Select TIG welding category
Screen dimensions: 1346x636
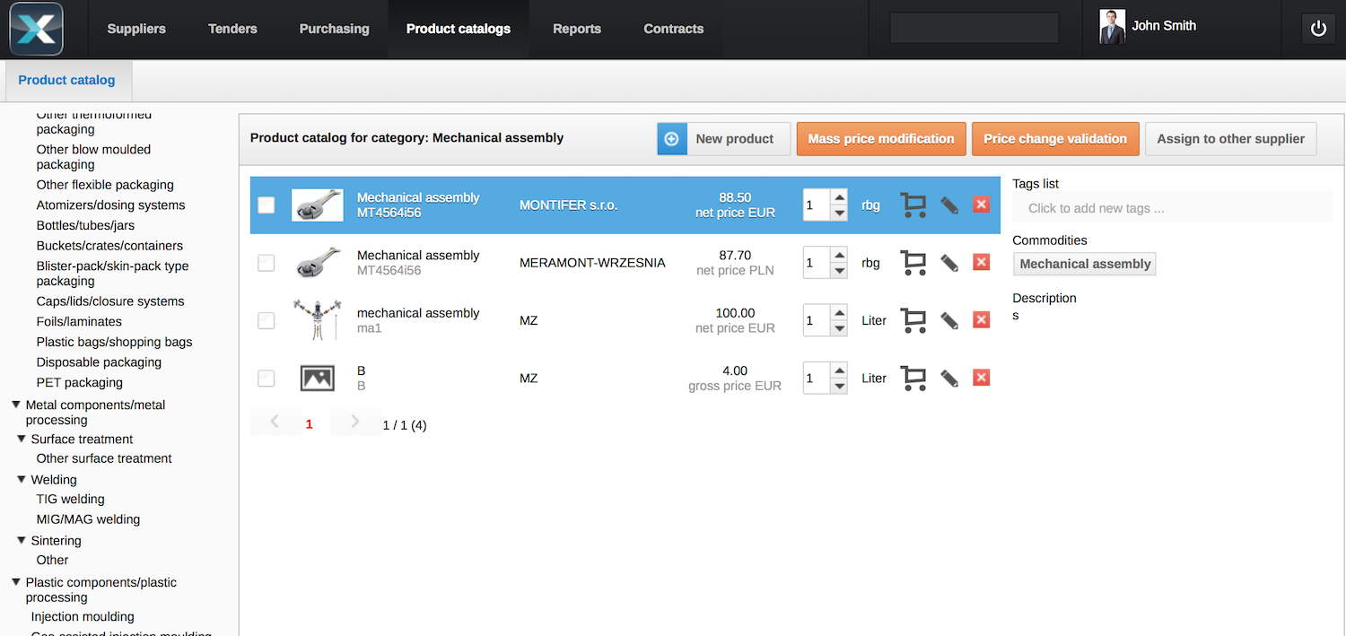click(x=70, y=499)
